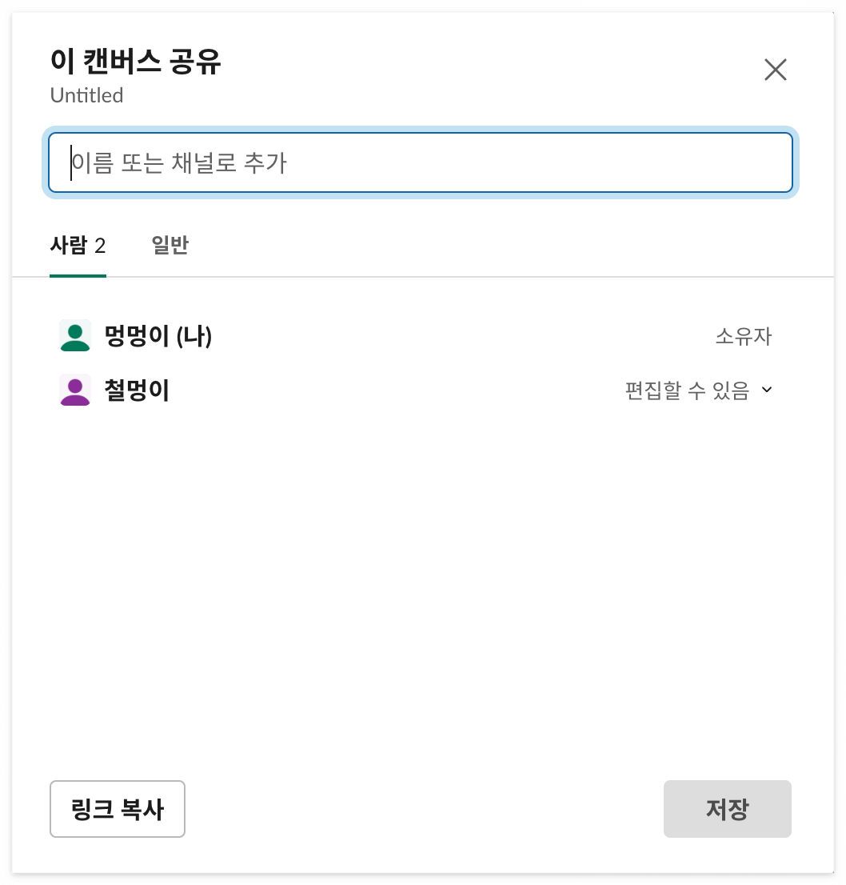Viewport: 846px width, 885px height.
Task: Click the 링크 복사 button
Action: coord(118,809)
